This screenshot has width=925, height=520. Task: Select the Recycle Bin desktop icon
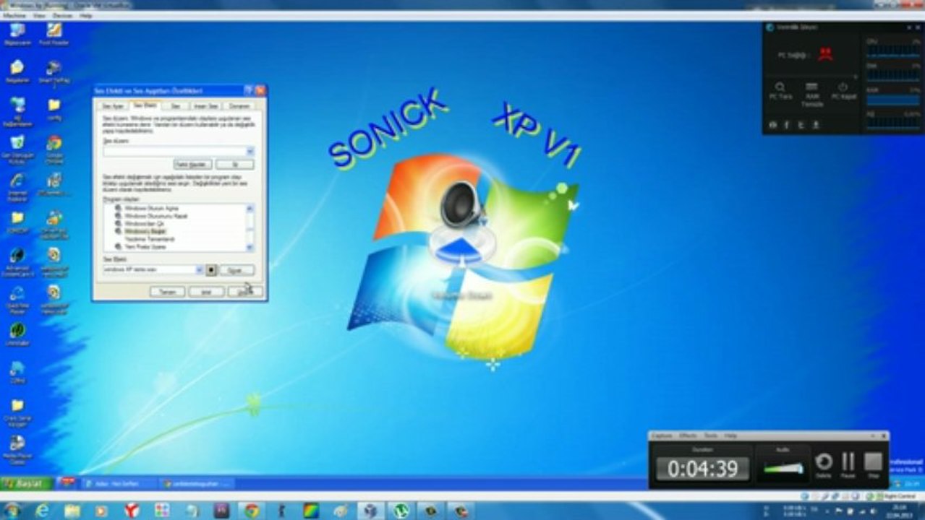pos(17,148)
